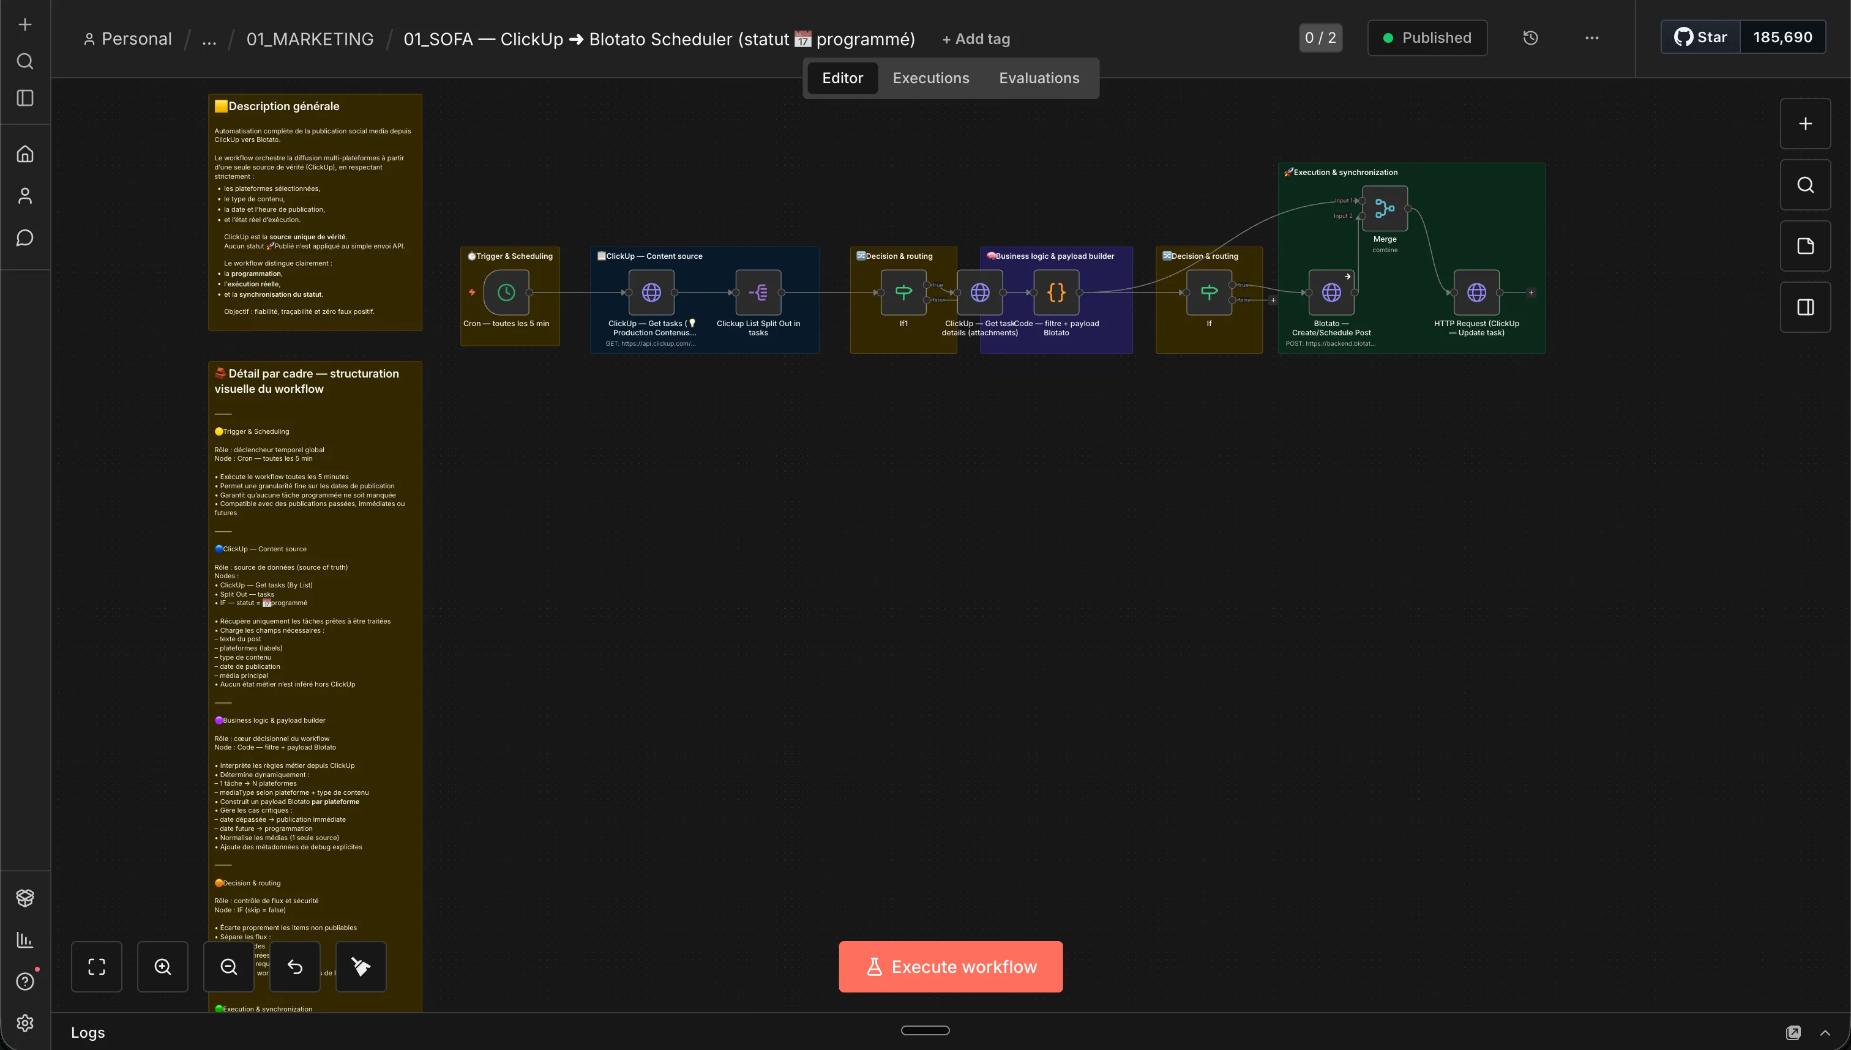This screenshot has width=1851, height=1050.
Task: Click + Add tag
Action: [x=976, y=40]
